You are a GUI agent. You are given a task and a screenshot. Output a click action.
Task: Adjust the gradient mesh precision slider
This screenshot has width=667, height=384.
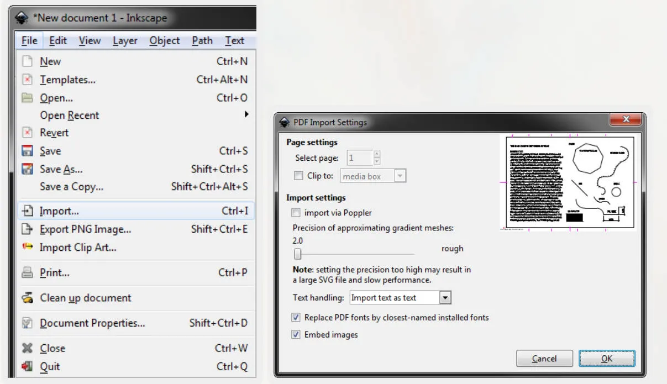(297, 253)
